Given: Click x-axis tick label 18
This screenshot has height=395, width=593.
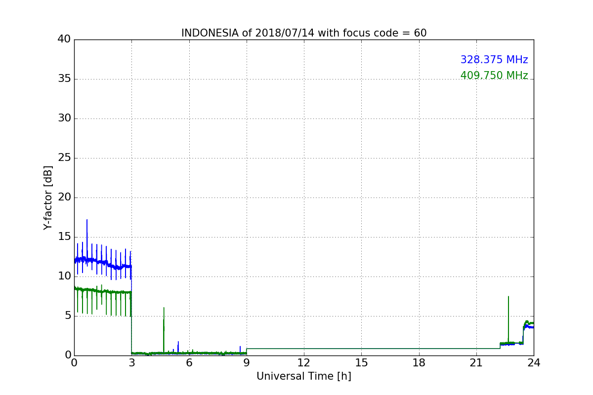Looking at the screenshot, I should pos(419,363).
